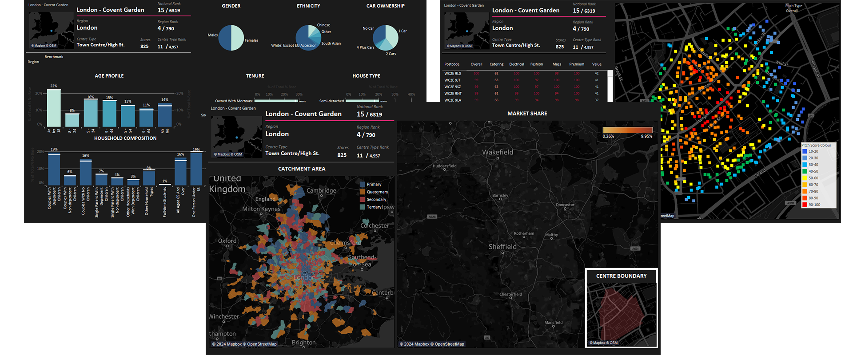Click the Doncaster label on market share map

[x=565, y=205]
